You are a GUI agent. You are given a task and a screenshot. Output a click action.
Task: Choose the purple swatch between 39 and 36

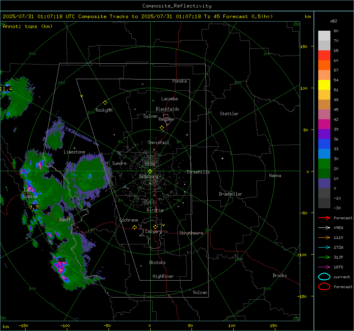pyautogui.click(x=324, y=134)
